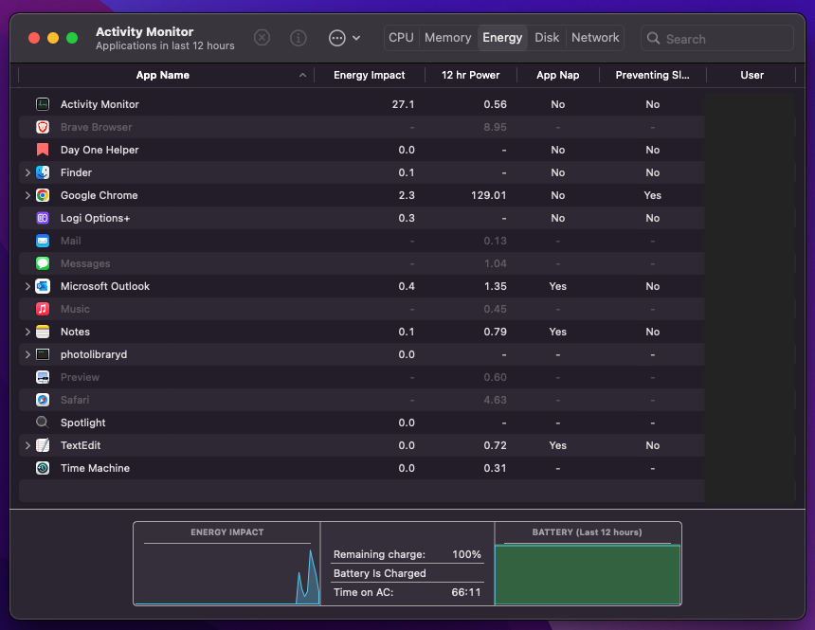This screenshot has width=815, height=630.
Task: Click the Messages row name
Action: coord(85,263)
